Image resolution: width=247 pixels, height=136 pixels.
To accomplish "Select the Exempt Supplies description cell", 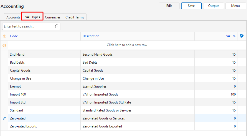I will (95, 86).
